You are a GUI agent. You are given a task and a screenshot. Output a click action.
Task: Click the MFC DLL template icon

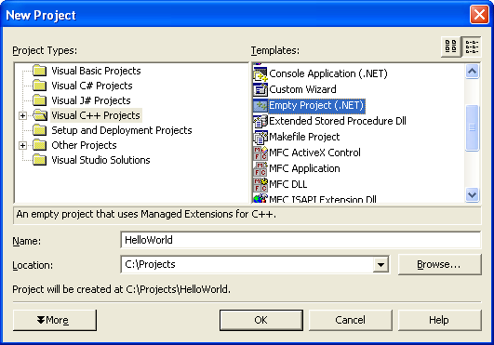[260, 184]
